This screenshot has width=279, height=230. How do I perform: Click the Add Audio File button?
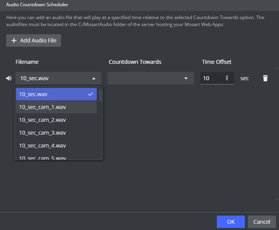[x=33, y=40]
